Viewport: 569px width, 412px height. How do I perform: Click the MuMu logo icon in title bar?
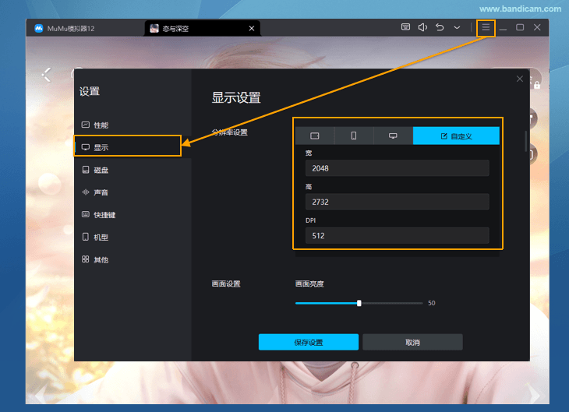coord(39,28)
